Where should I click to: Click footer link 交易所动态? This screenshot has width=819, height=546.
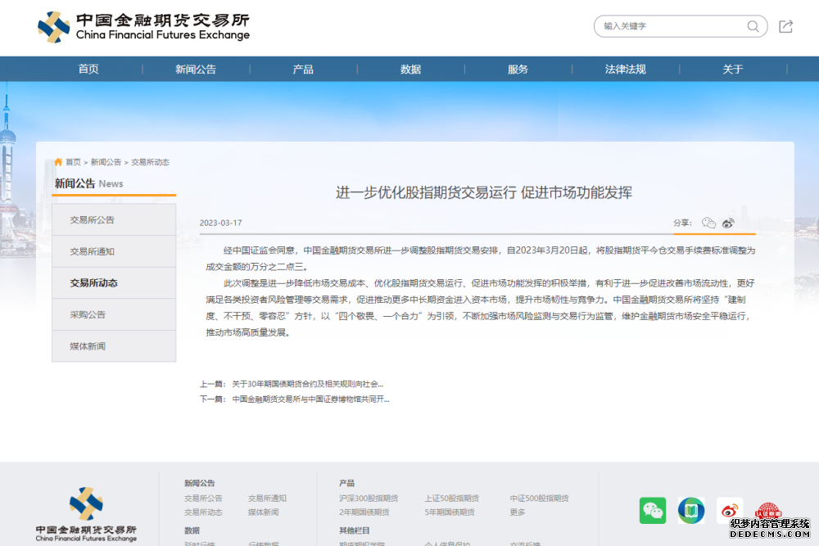coord(203,512)
